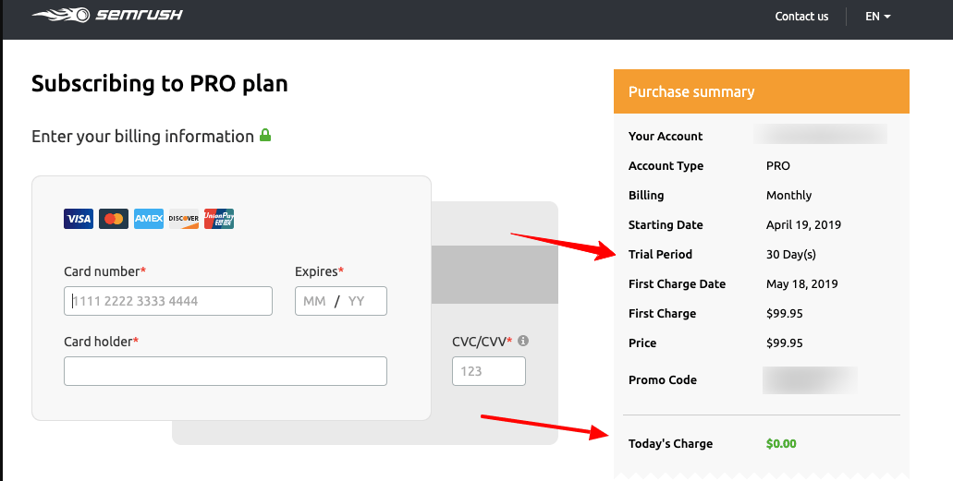Viewport: 953px width, 481px height.
Task: Click the Card holder field label
Action: click(x=101, y=342)
